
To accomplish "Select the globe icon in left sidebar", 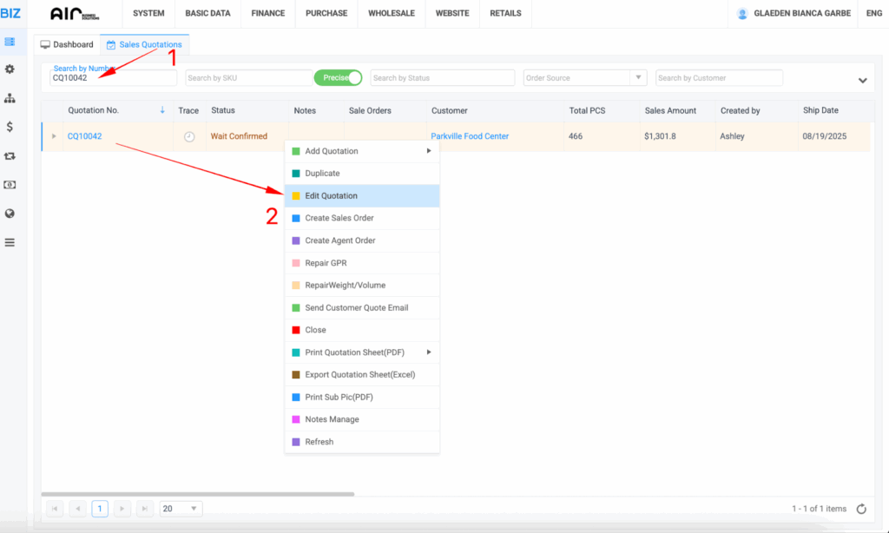I will pos(10,214).
